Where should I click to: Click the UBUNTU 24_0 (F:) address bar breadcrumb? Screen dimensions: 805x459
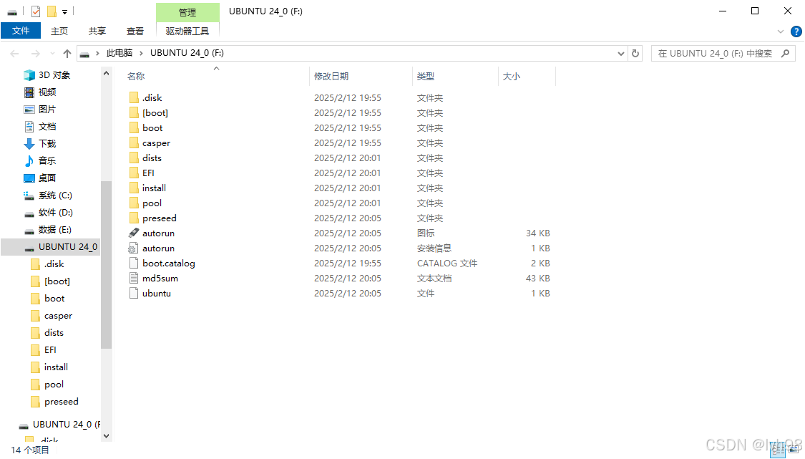187,53
